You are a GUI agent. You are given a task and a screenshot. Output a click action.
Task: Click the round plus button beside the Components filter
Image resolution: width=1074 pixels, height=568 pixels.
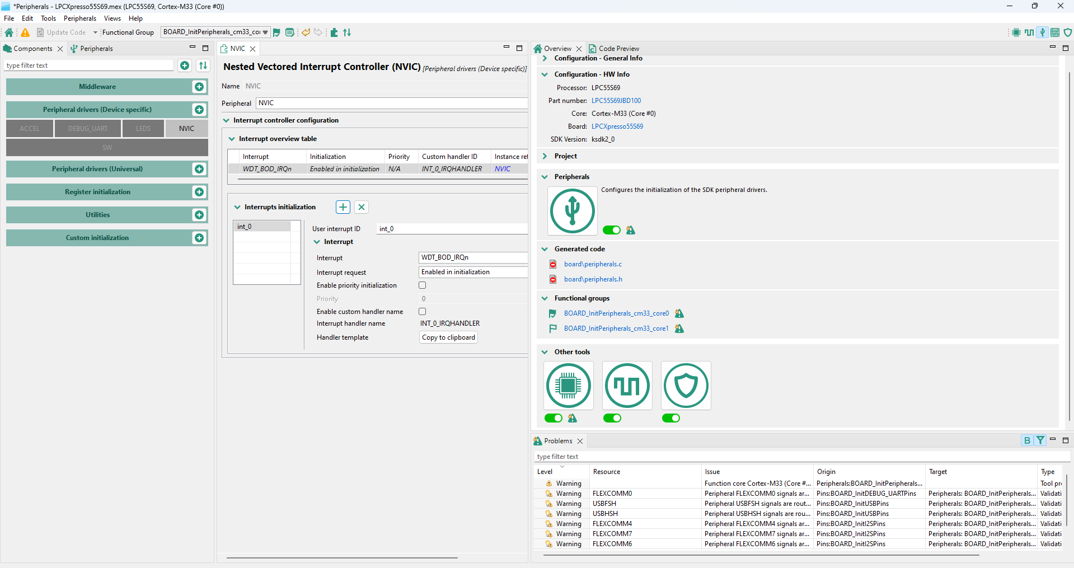[185, 65]
